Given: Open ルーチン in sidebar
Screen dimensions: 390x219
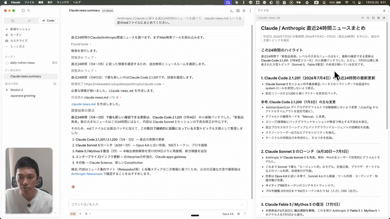Looking at the screenshot, I should (x=16, y=35).
